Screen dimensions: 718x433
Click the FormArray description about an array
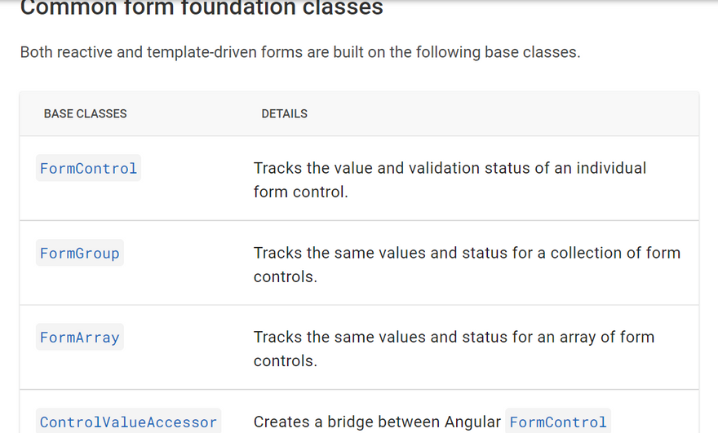pos(454,338)
